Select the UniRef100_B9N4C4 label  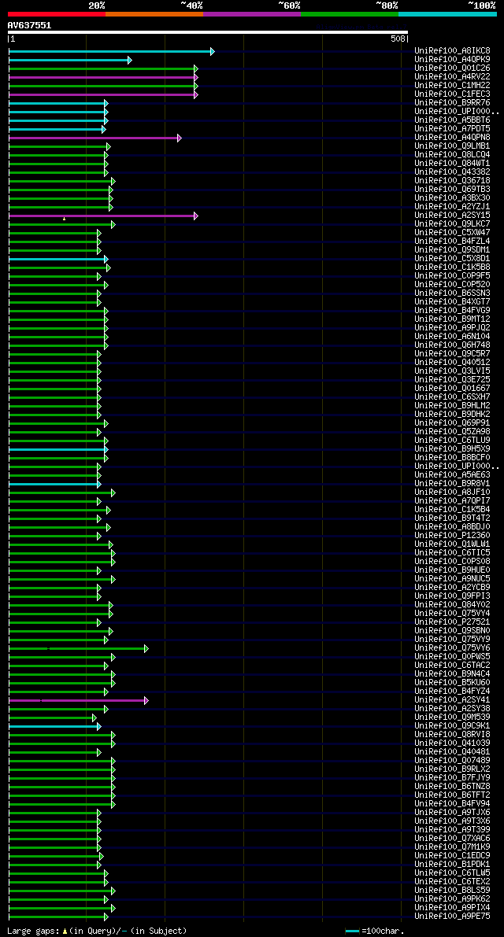pyautogui.click(x=452, y=674)
